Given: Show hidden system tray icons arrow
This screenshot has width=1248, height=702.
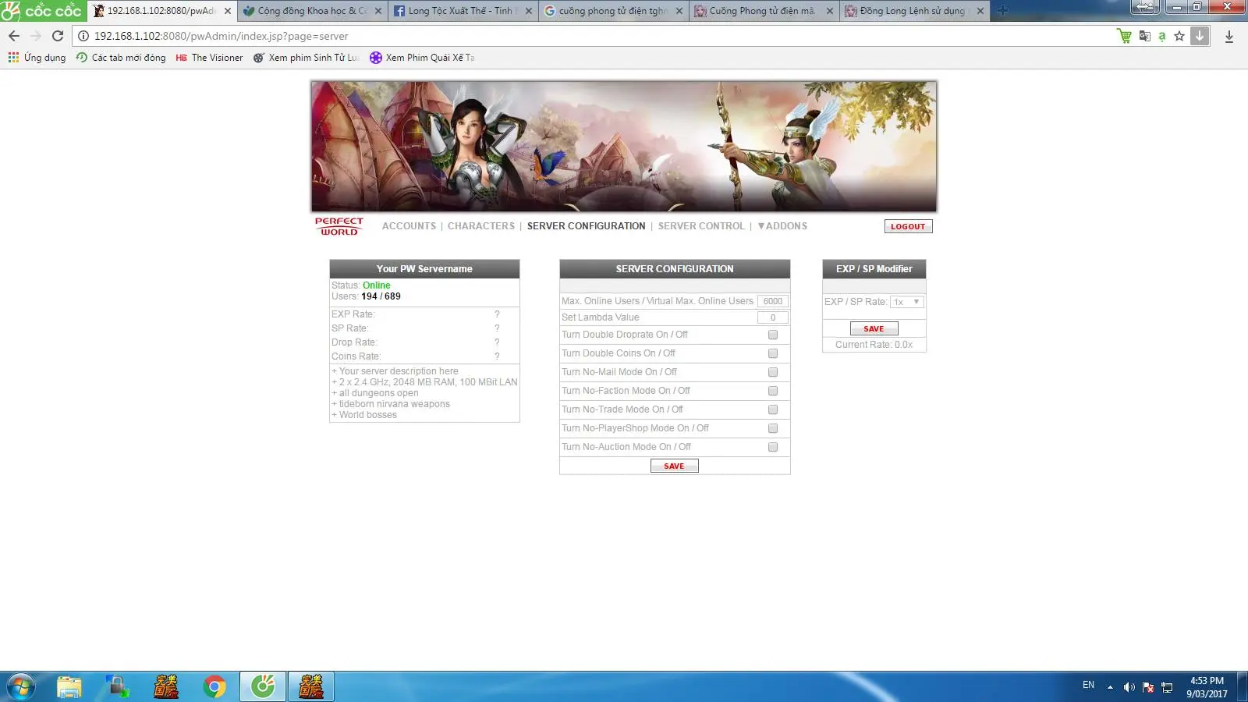Looking at the screenshot, I should click(1110, 687).
